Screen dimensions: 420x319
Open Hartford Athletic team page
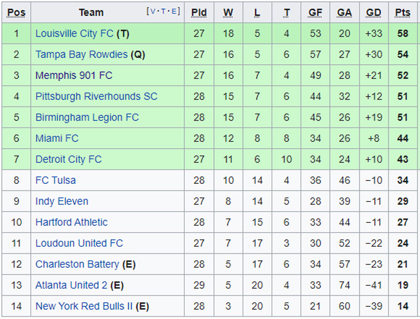click(71, 222)
